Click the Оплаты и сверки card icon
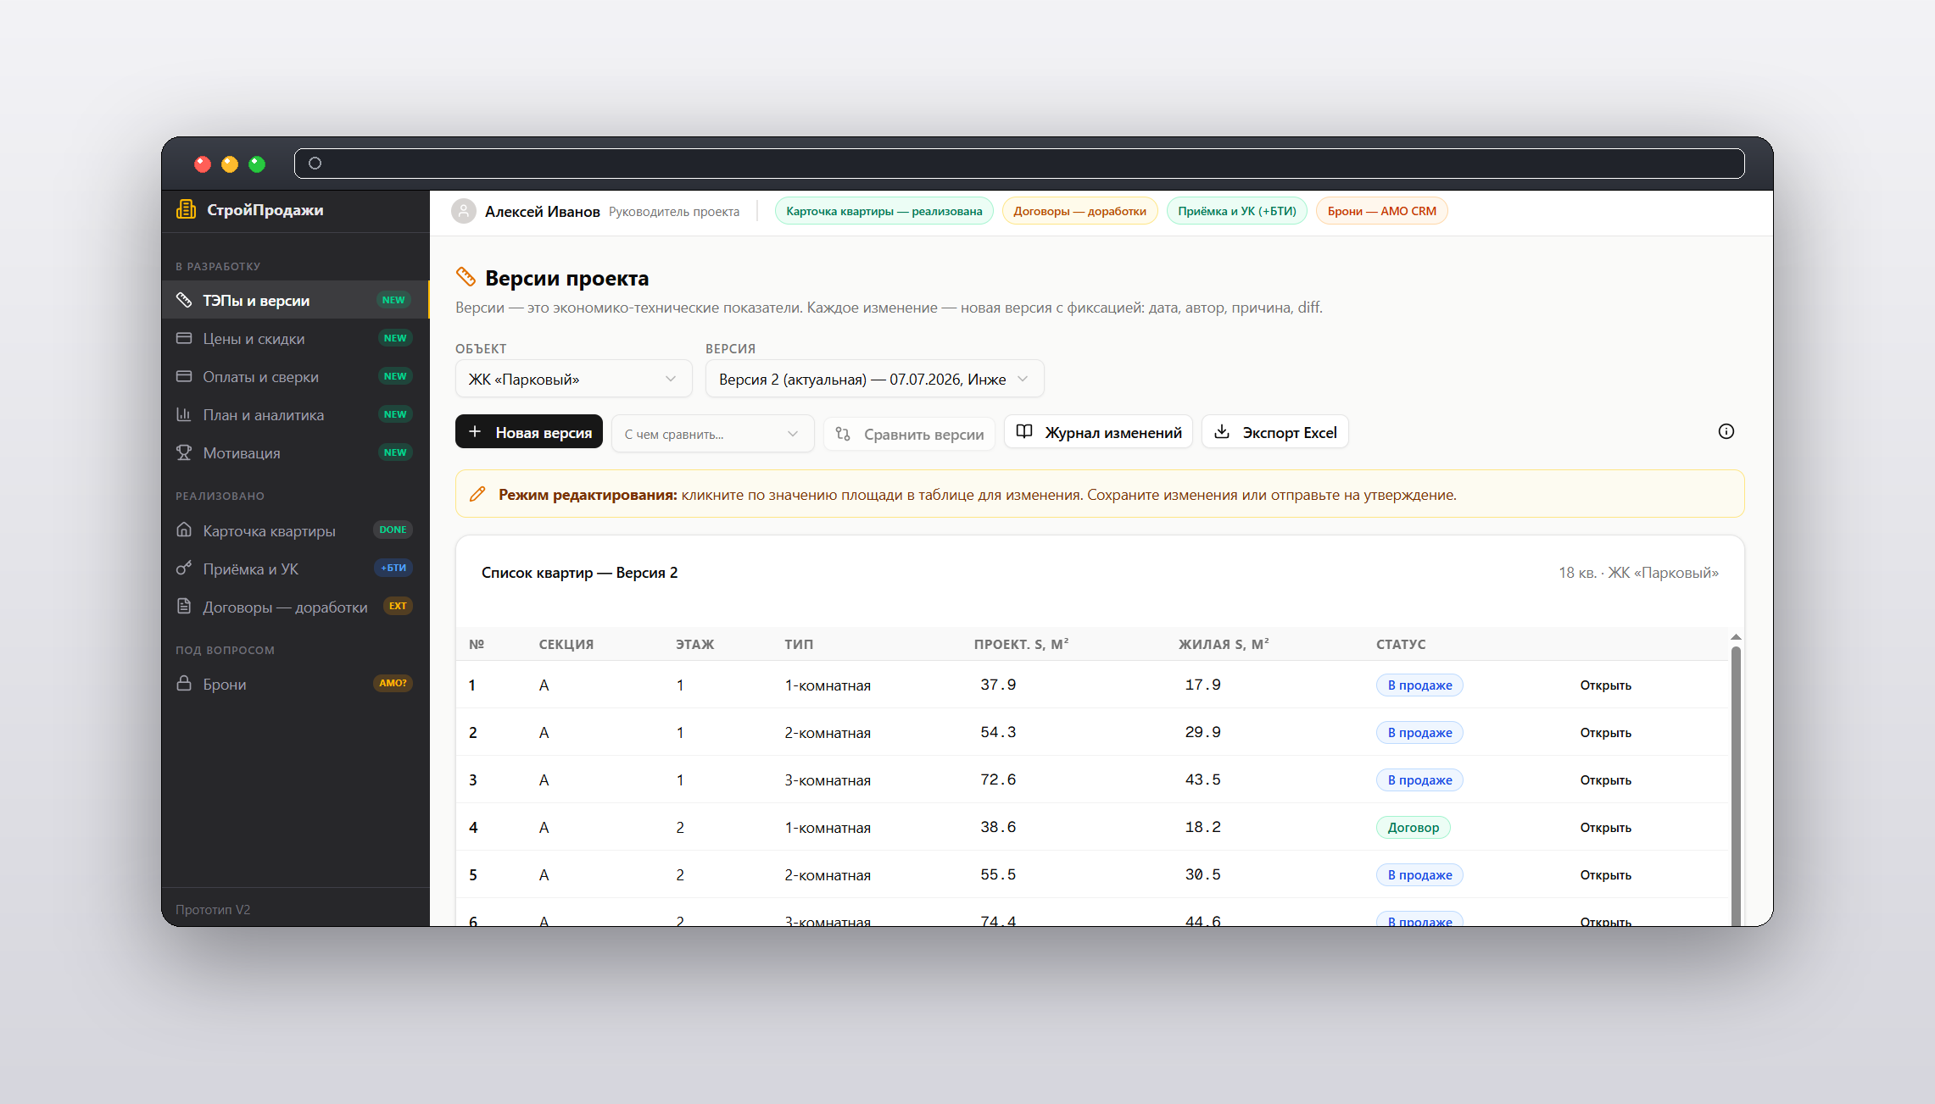This screenshot has width=1935, height=1104. click(x=184, y=376)
